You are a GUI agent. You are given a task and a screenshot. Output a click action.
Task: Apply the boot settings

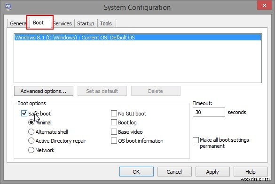(x=212, y=172)
